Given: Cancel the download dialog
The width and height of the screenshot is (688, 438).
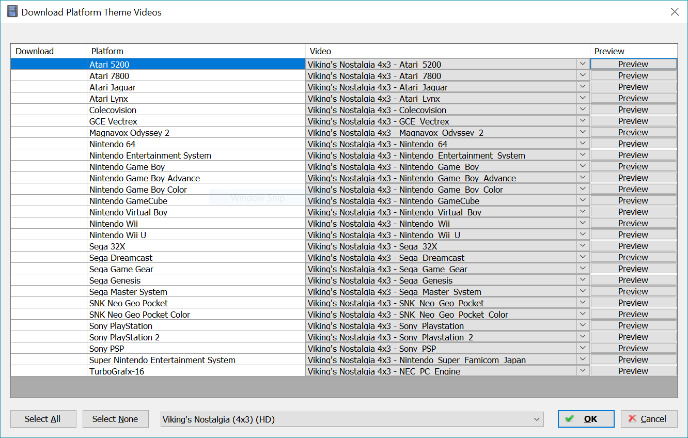Looking at the screenshot, I should [649, 419].
